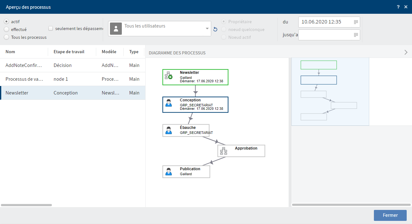Click the Approbation node subprocess icon

pyautogui.click(x=224, y=151)
